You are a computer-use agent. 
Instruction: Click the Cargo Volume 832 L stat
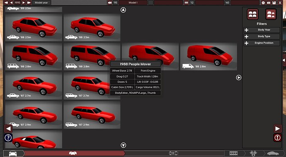(x=148, y=87)
